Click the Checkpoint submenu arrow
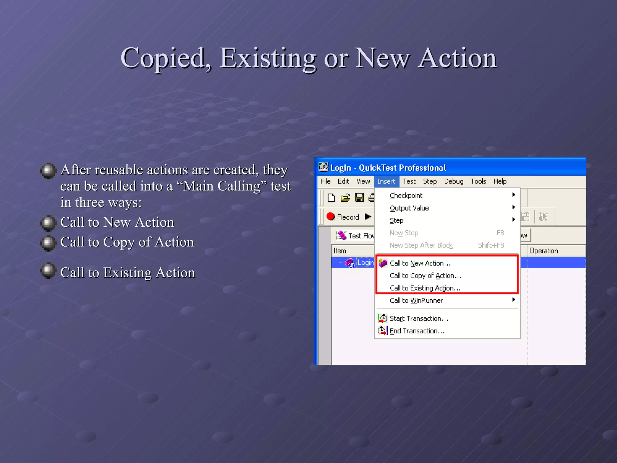617x463 pixels. pos(514,195)
